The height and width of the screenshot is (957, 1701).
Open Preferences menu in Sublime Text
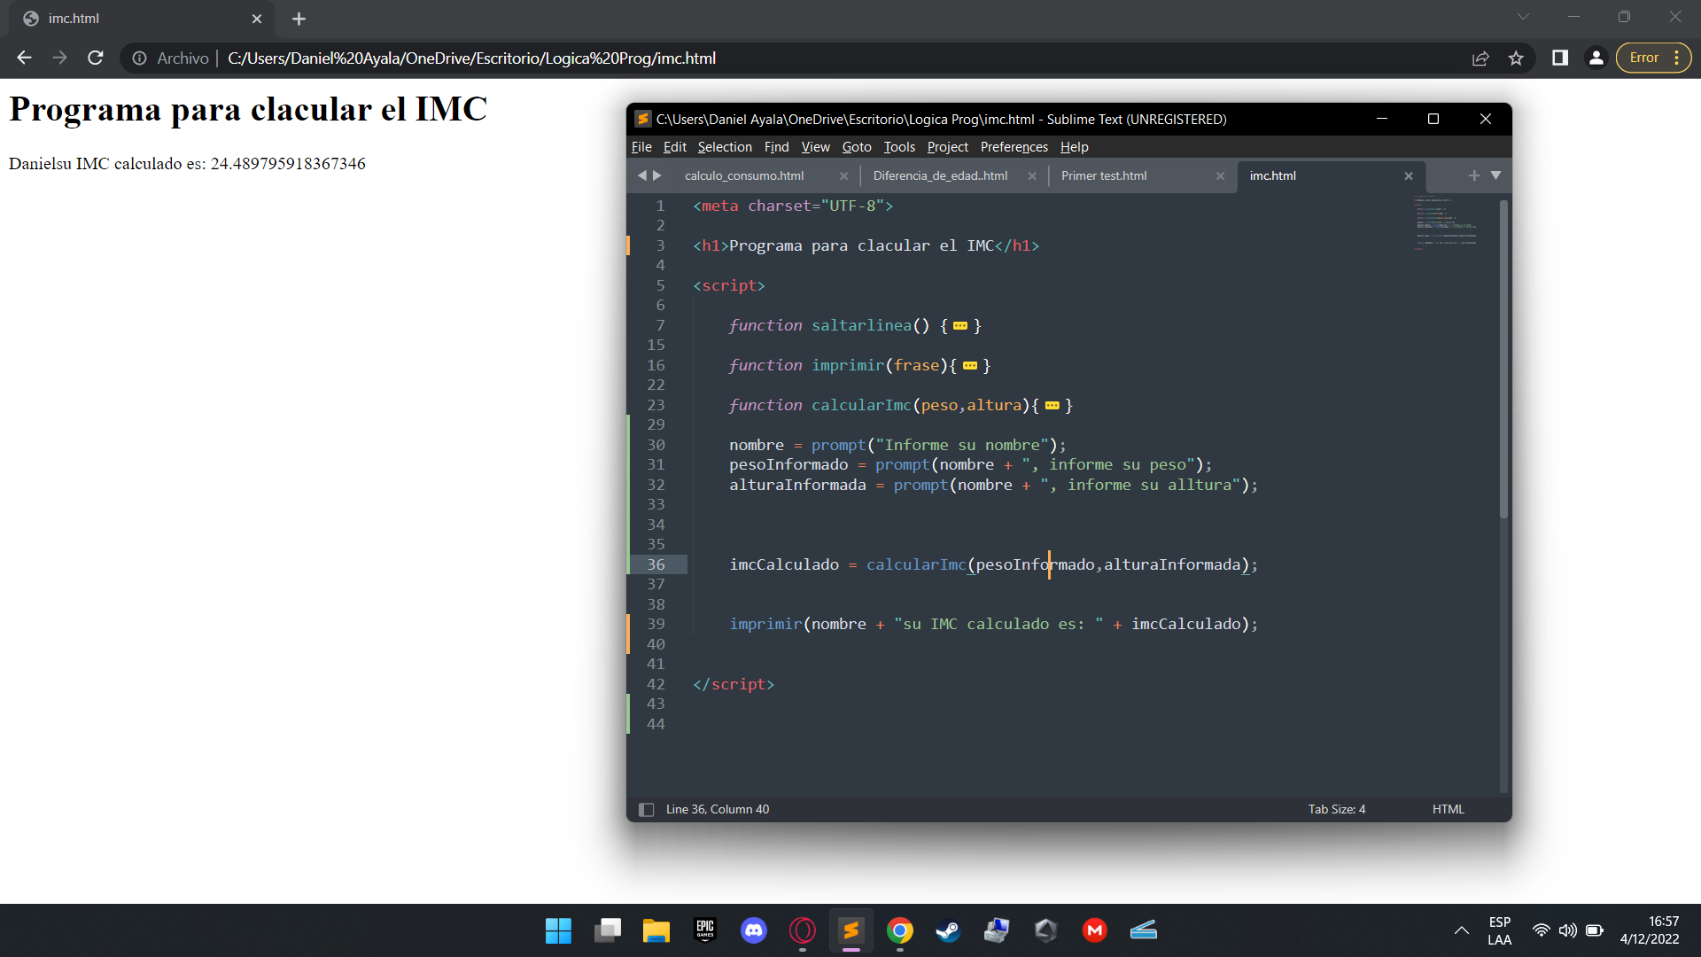click(x=1014, y=147)
